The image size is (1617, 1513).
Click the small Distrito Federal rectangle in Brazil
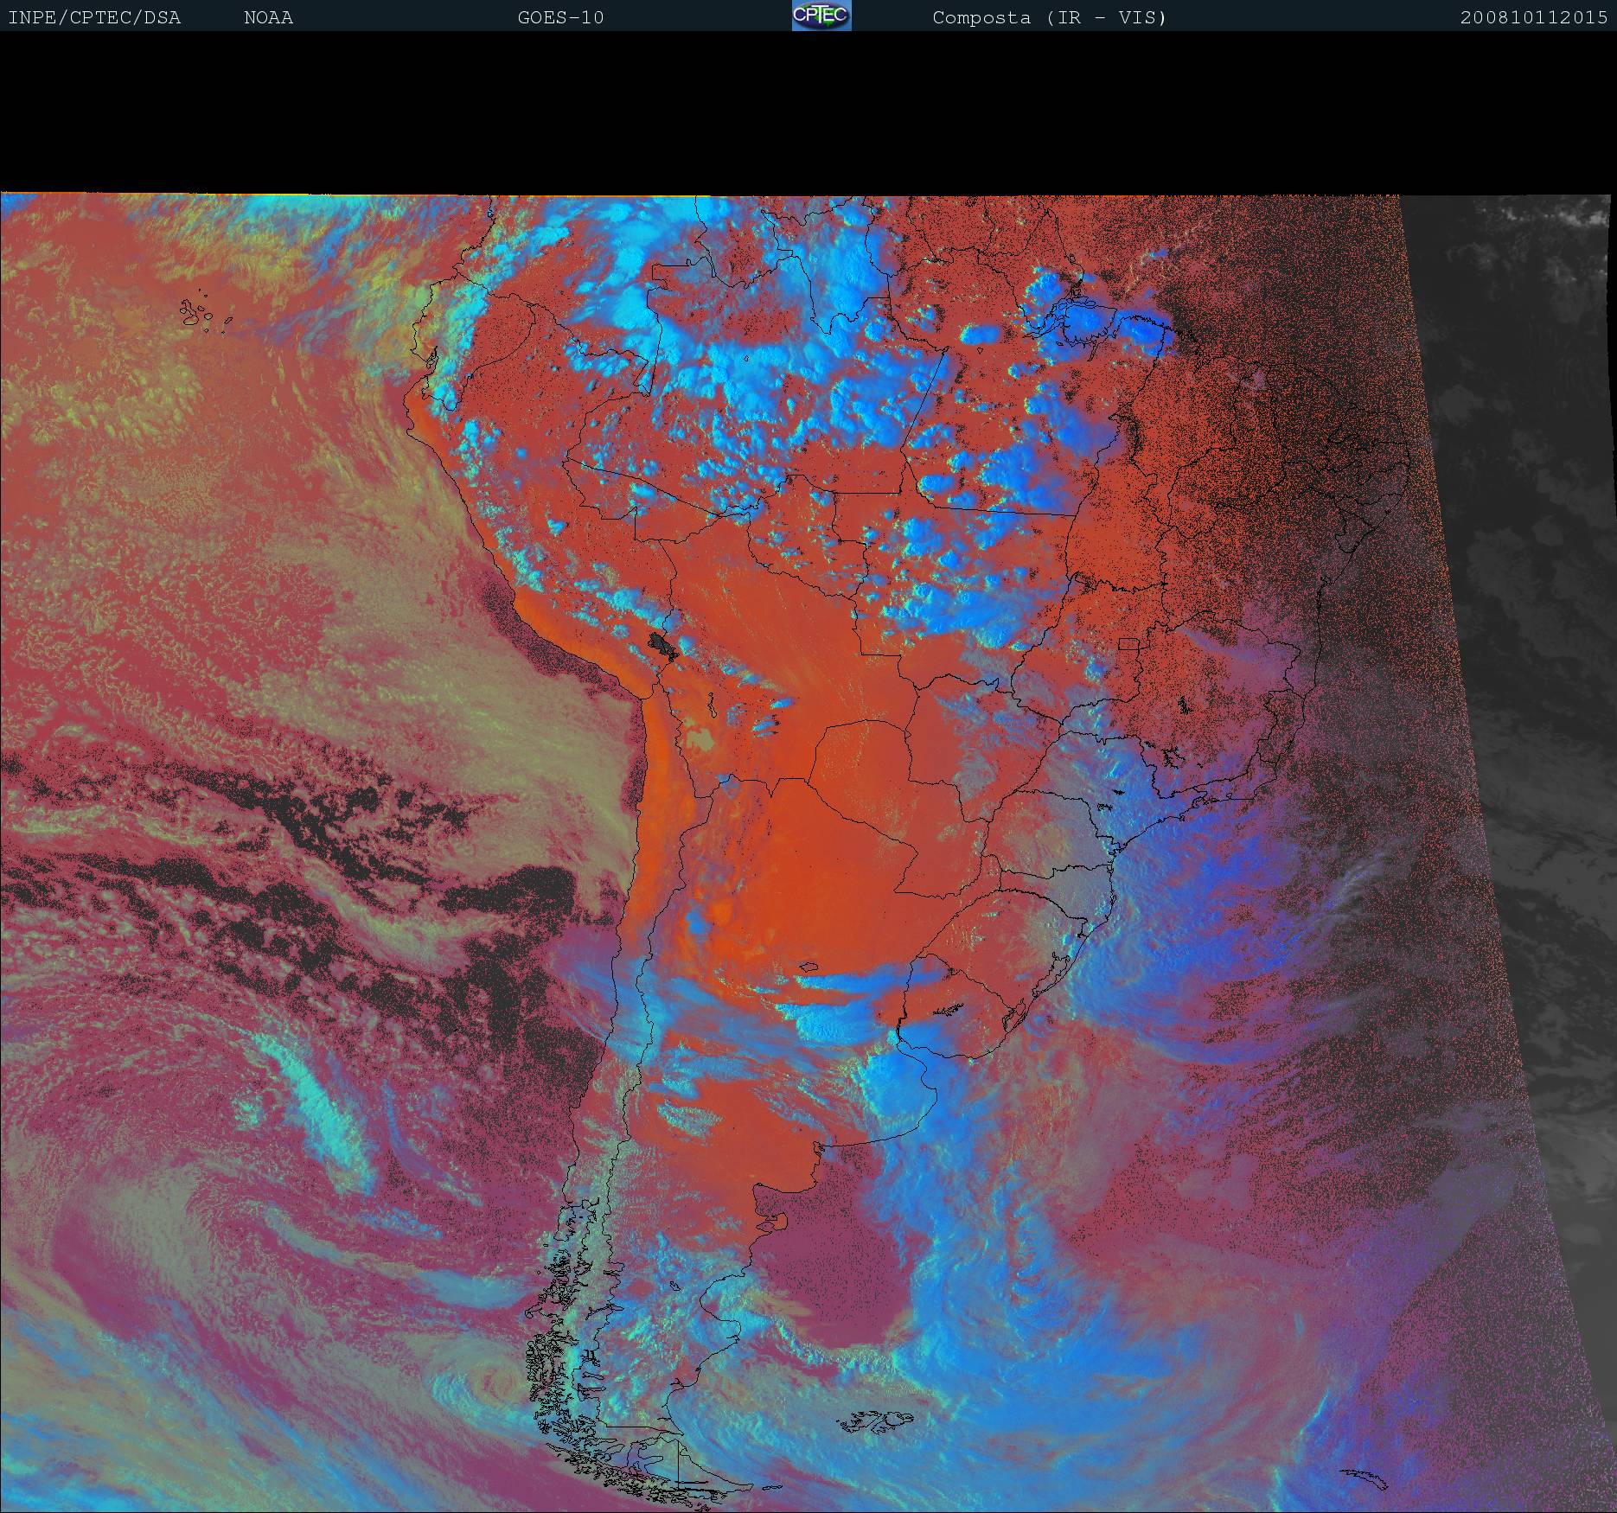pyautogui.click(x=1128, y=643)
